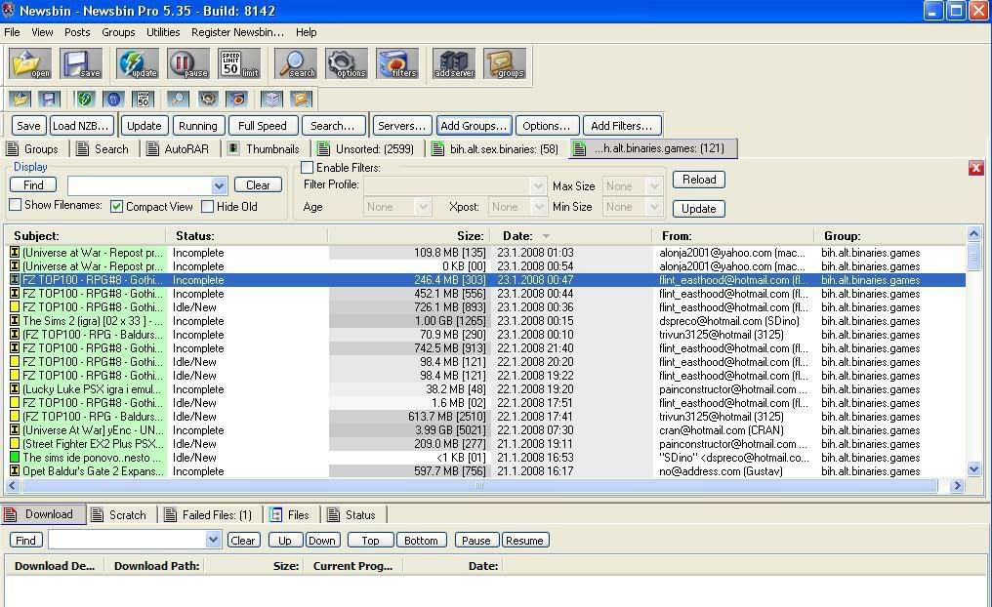This screenshot has height=607, width=992.
Task: Click the Add Groups... button
Action: click(474, 126)
